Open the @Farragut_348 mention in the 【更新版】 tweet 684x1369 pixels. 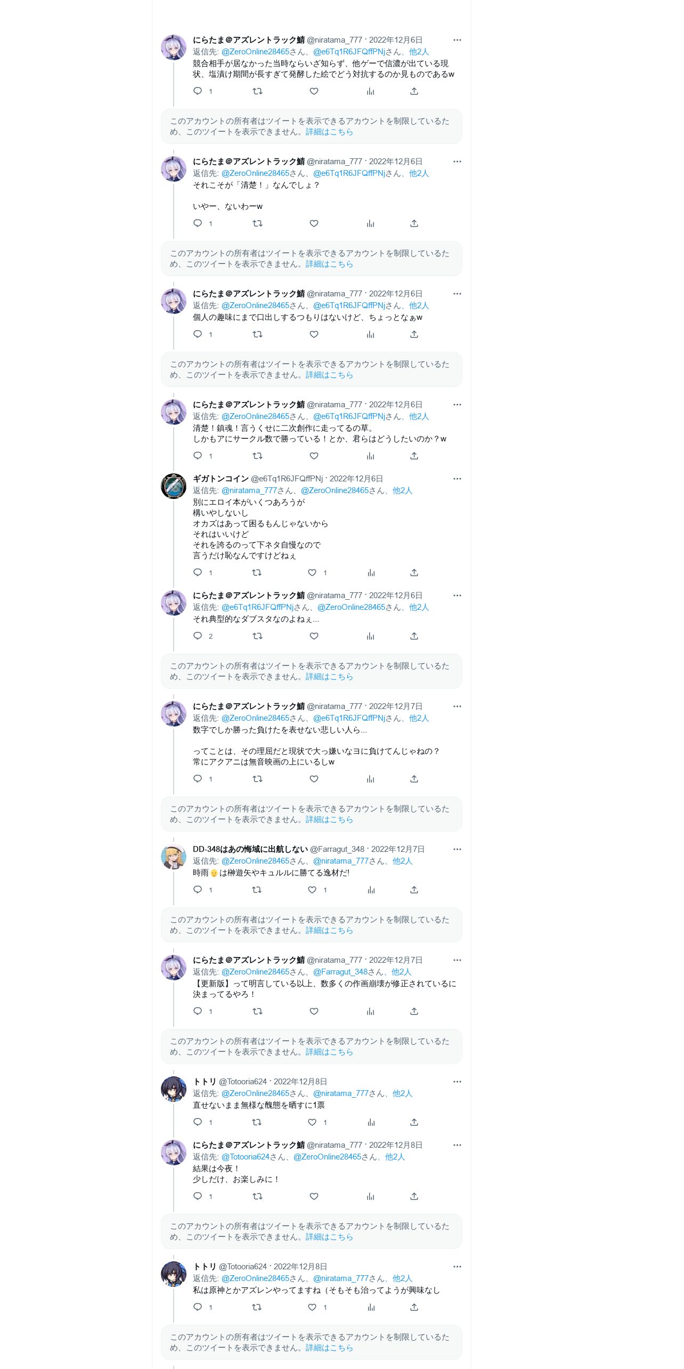click(x=340, y=972)
